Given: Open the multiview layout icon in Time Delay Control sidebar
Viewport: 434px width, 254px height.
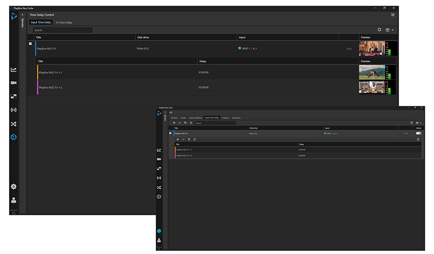Looking at the screenshot, I should (14, 96).
